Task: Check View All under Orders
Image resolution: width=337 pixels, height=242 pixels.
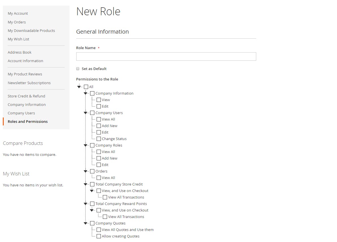Action: click(99, 178)
